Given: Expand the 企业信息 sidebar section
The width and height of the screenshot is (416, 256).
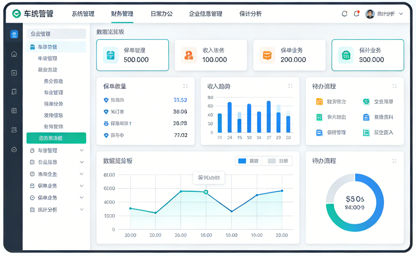Looking at the screenshot, I should pos(82,162).
